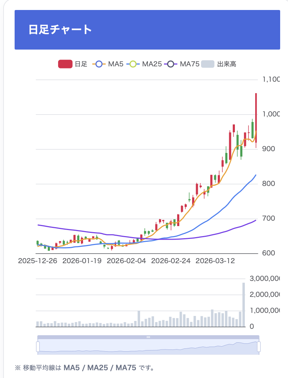The image size is (288, 378).
Task: Select the 2026-02-04 date axis label
Action: (x=127, y=261)
